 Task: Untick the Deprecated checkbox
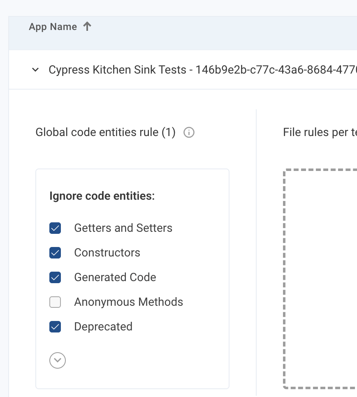pos(55,327)
